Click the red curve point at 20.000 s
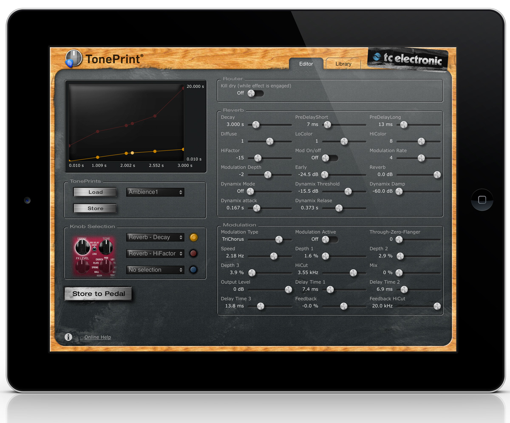This screenshot has width=510, height=423. pyautogui.click(x=183, y=88)
